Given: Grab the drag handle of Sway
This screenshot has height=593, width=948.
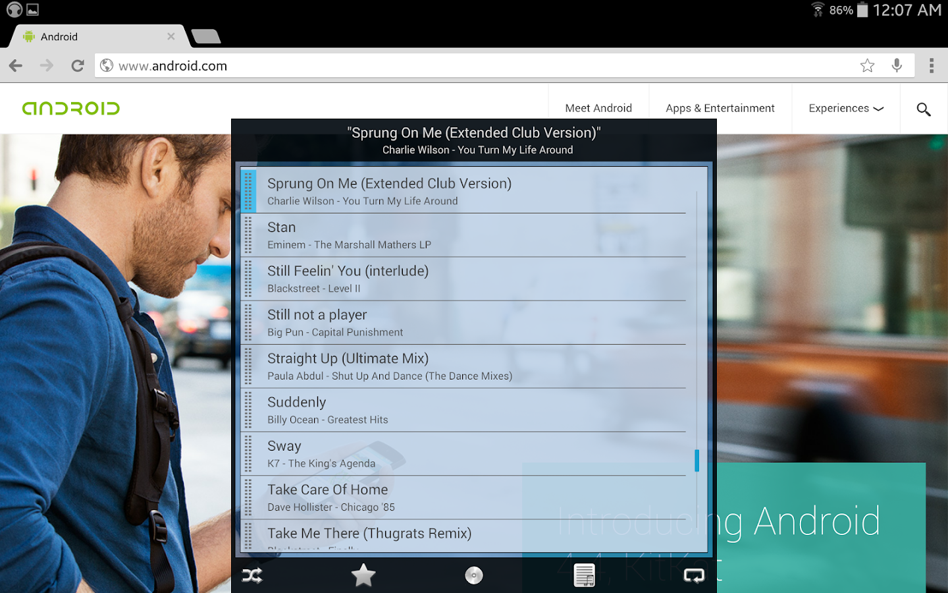Looking at the screenshot, I should pyautogui.click(x=248, y=454).
